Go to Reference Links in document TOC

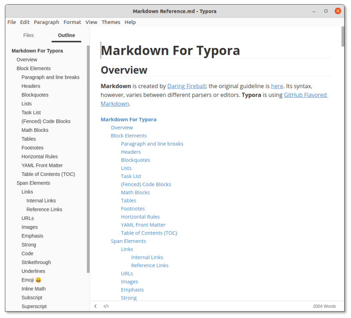[x=150, y=265]
